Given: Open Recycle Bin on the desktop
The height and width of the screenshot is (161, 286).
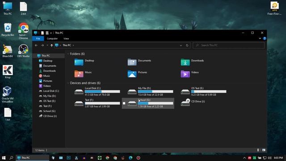Looking at the screenshot, I should click(x=8, y=30).
